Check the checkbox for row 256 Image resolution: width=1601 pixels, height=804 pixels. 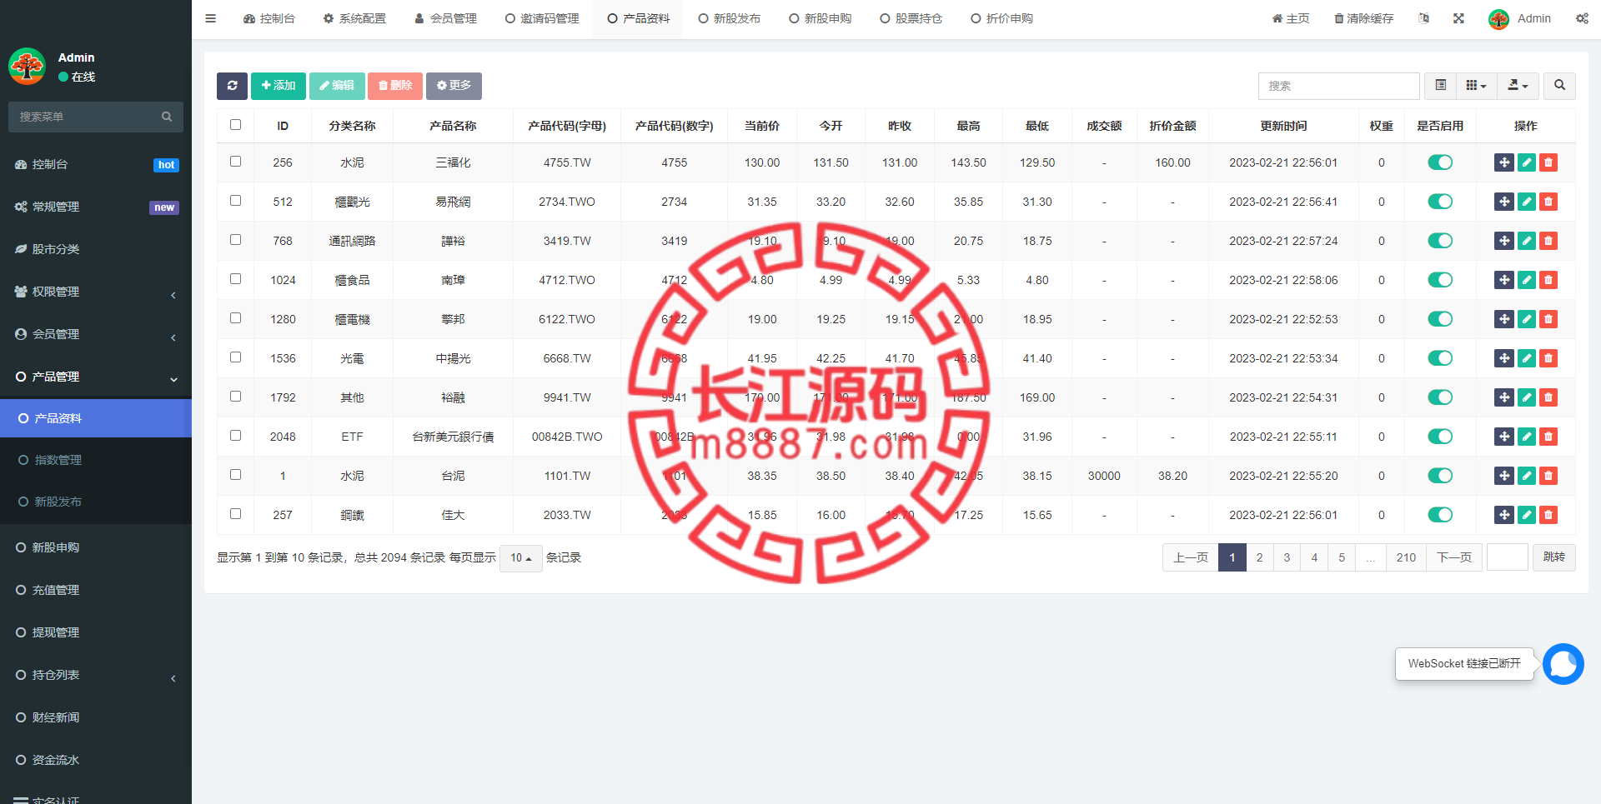(x=235, y=162)
